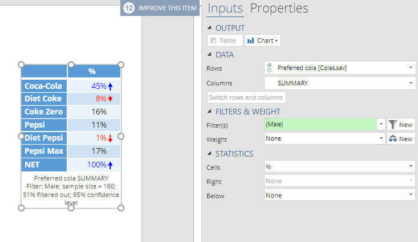Select the Coke Zero row label
This screenshot has width=418, height=242.
(44, 112)
